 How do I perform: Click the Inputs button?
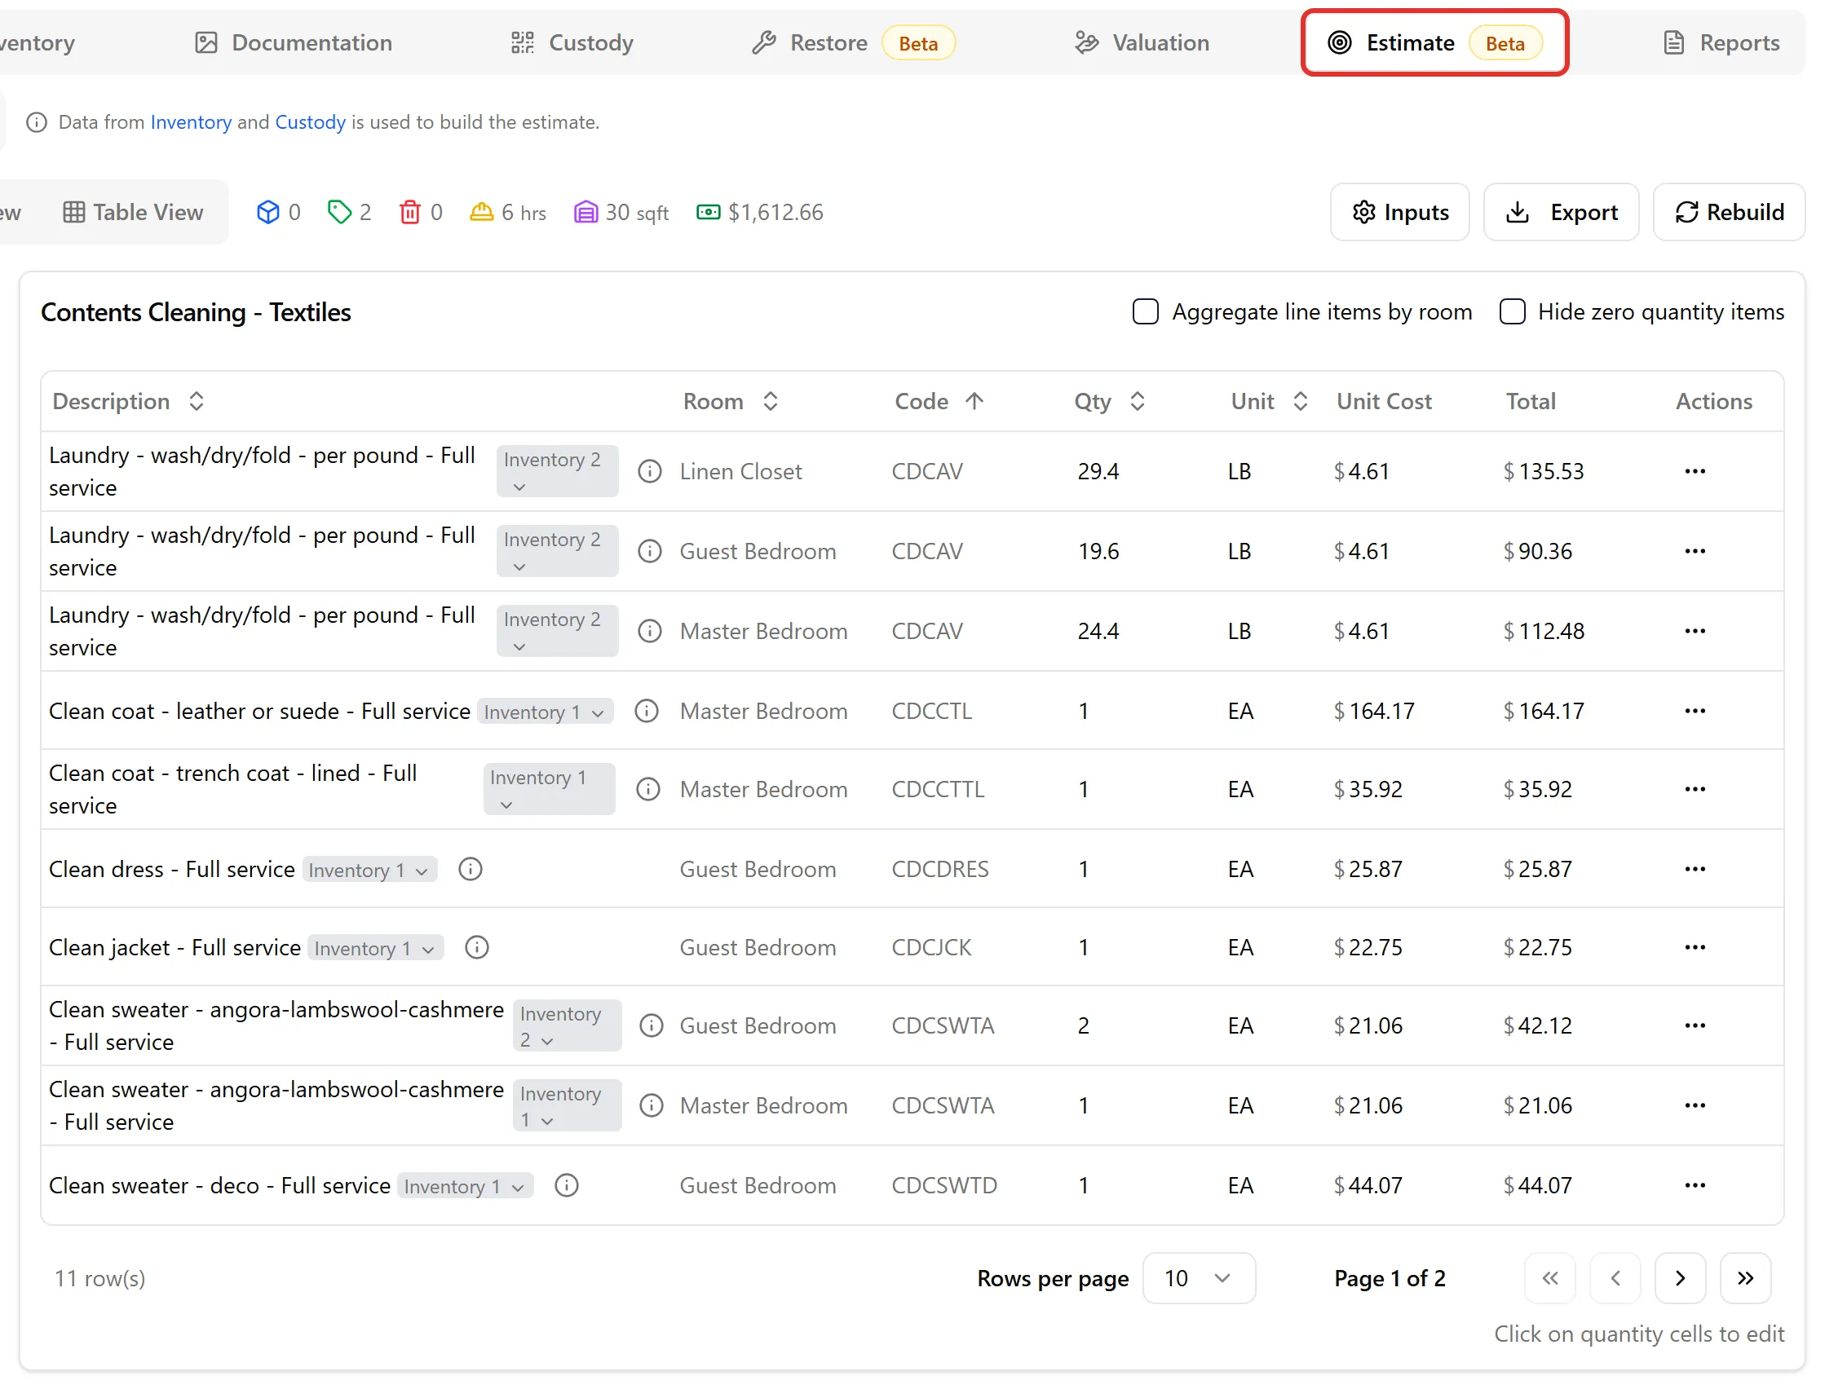1400,213
